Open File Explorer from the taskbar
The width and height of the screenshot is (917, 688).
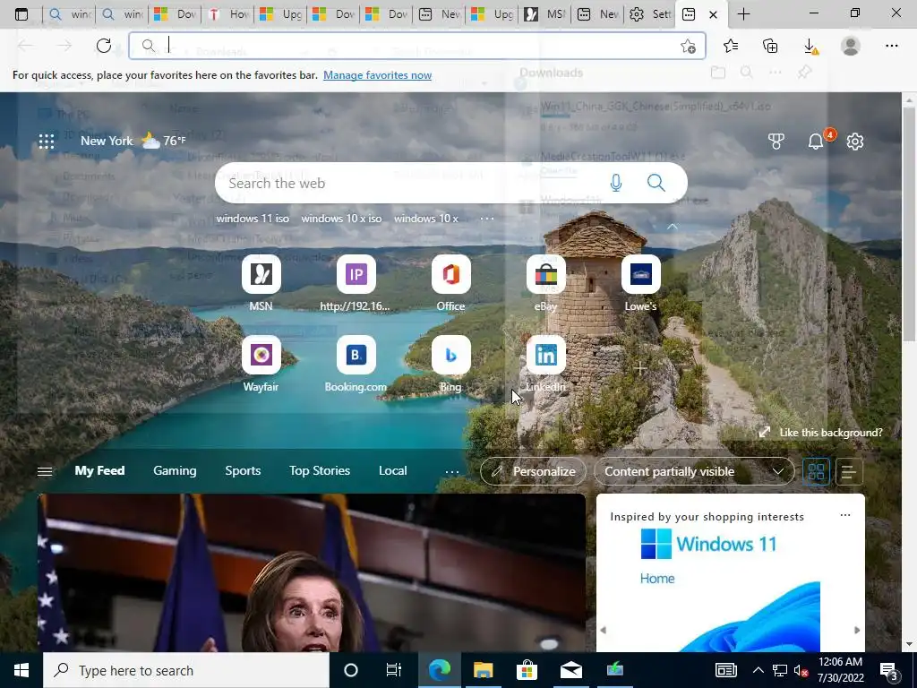pos(483,670)
